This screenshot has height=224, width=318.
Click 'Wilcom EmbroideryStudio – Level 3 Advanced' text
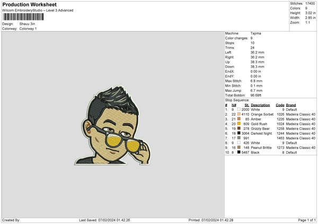click(38, 11)
